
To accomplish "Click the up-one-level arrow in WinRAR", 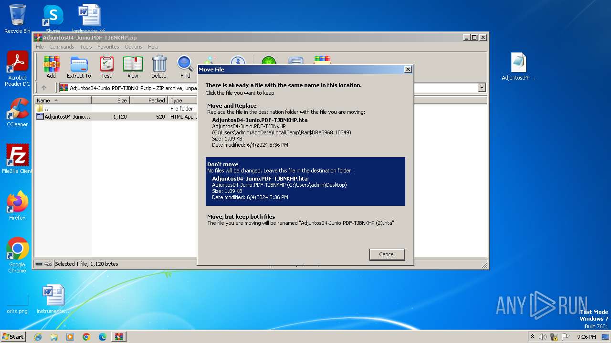I will [44, 88].
